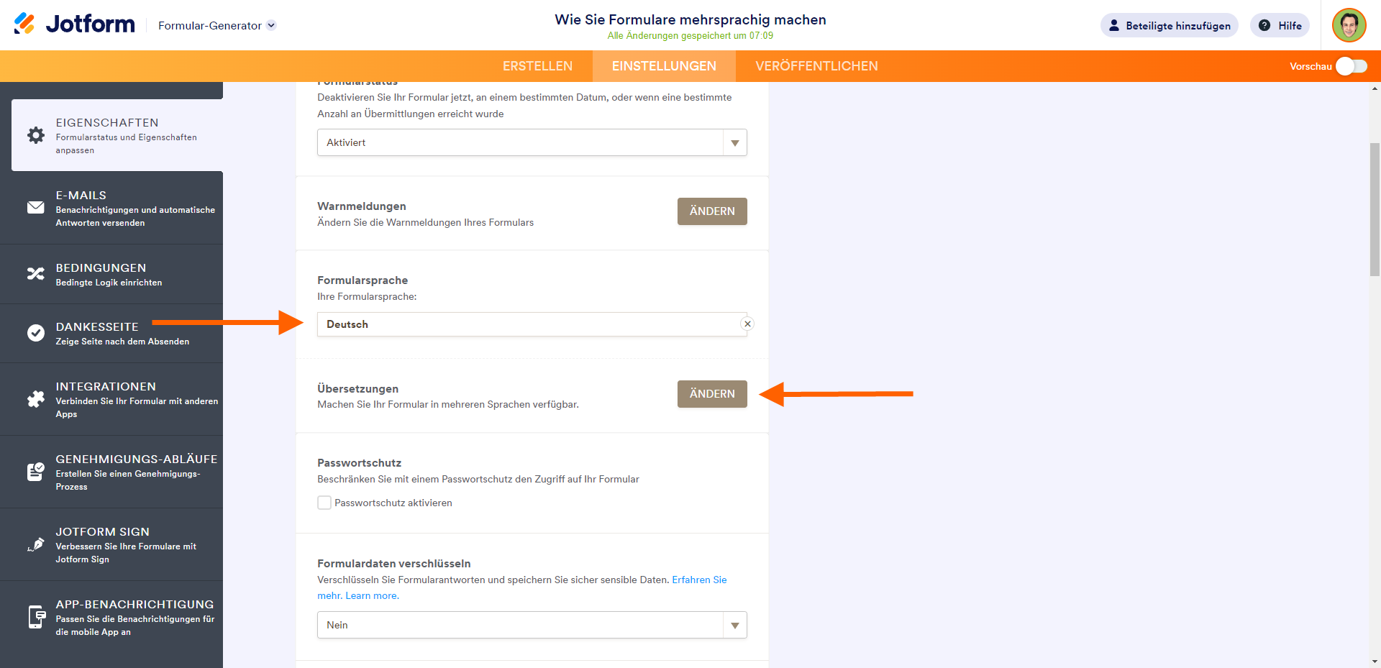1381x668 pixels.
Task: Click the App-Benachrichtigung phone icon
Action: [36, 617]
